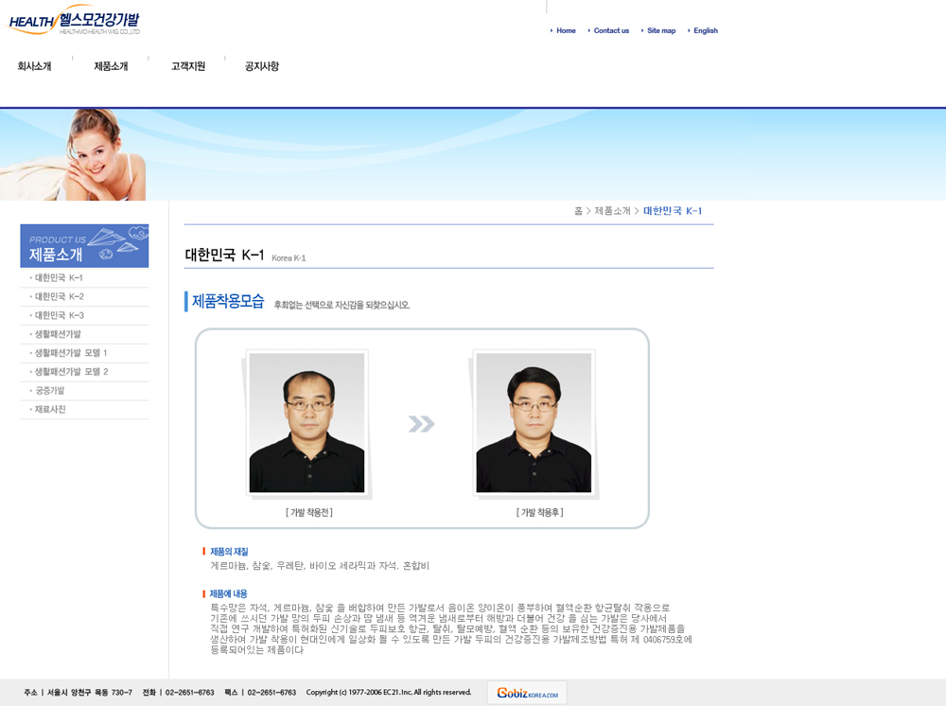Click the Gobiz Korea banner icon

point(527,693)
